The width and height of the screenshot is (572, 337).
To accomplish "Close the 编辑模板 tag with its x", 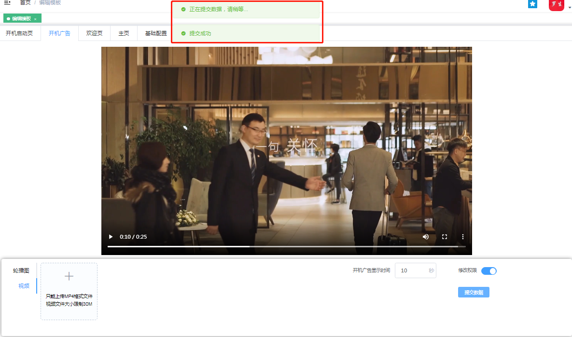I will (x=35, y=19).
